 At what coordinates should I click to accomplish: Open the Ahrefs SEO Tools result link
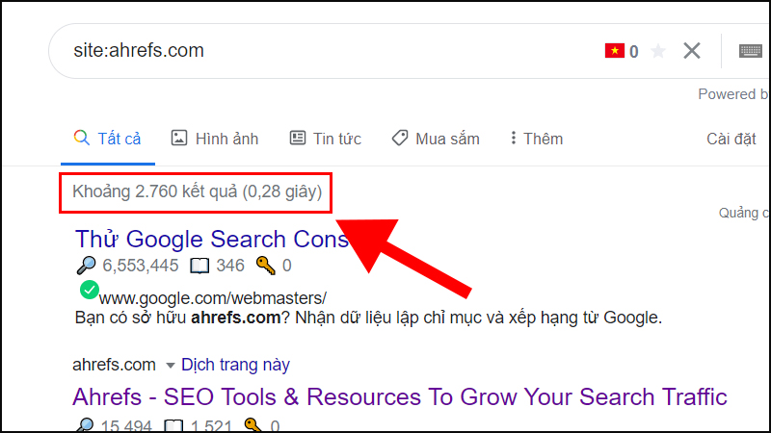coord(400,396)
